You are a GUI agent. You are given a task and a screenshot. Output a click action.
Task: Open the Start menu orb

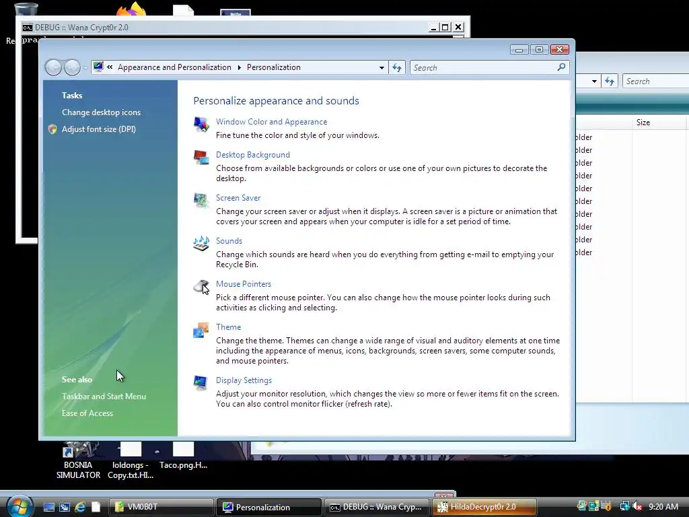click(x=20, y=506)
